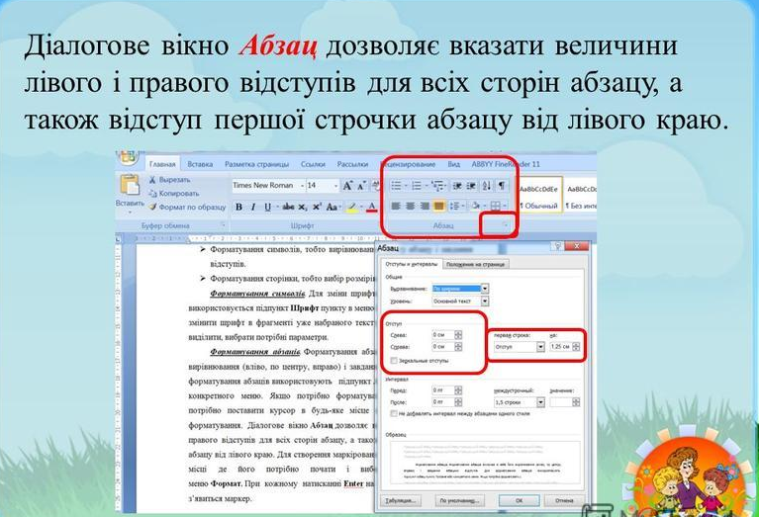Apply strikethrough abc formatting
The width and height of the screenshot is (759, 517).
tap(289, 207)
